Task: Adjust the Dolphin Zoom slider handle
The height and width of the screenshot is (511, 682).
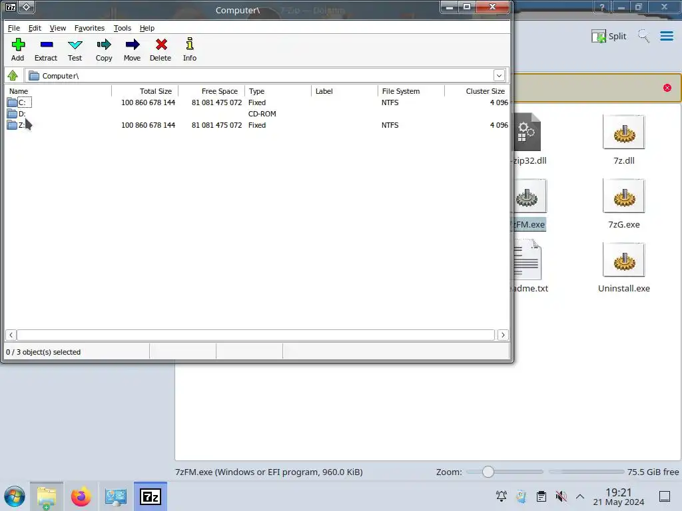Action: (x=488, y=472)
